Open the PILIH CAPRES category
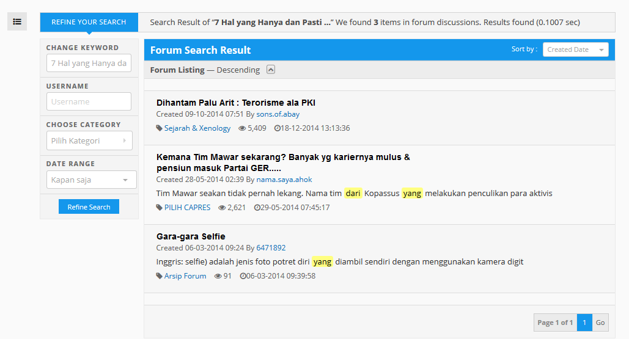The width and height of the screenshot is (629, 339). click(x=187, y=208)
